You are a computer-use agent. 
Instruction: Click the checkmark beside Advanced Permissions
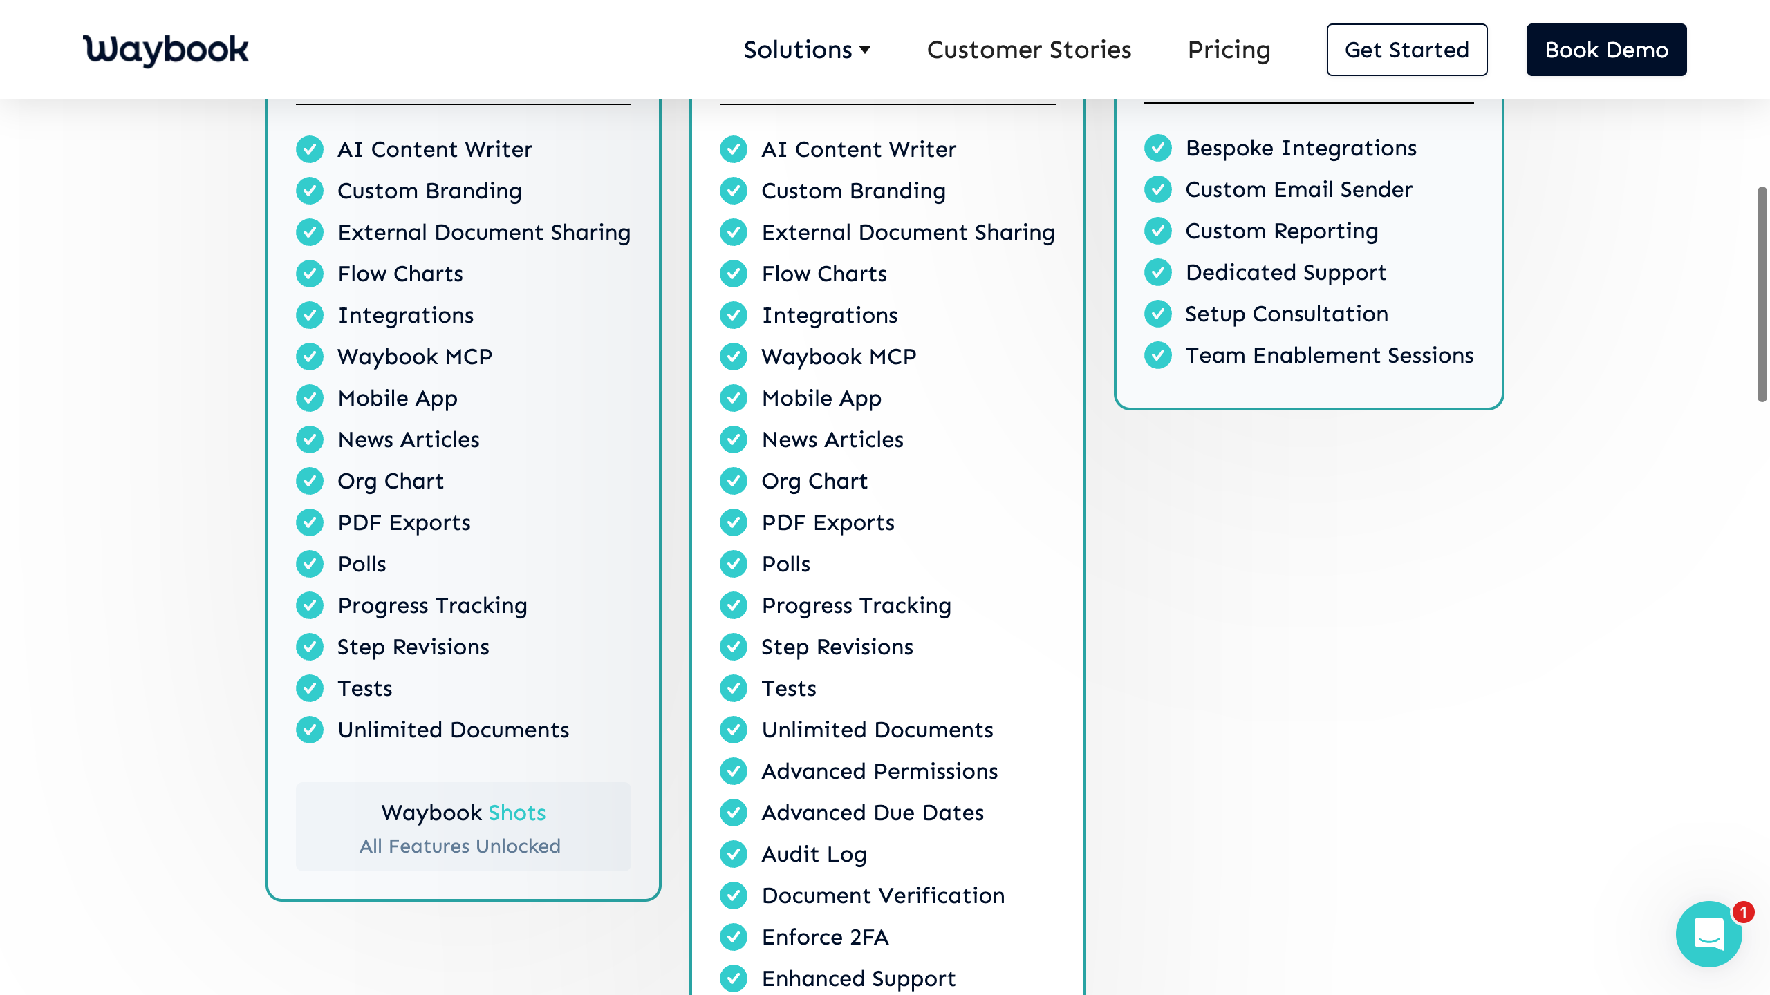pos(733,771)
